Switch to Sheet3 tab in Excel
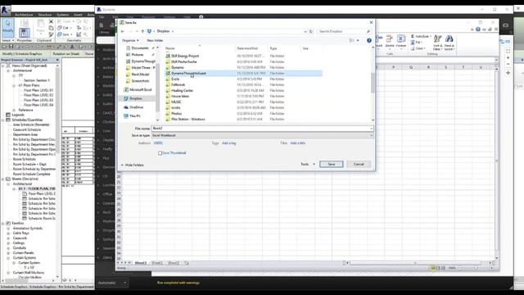This screenshot has height=295, width=524. tap(174, 263)
